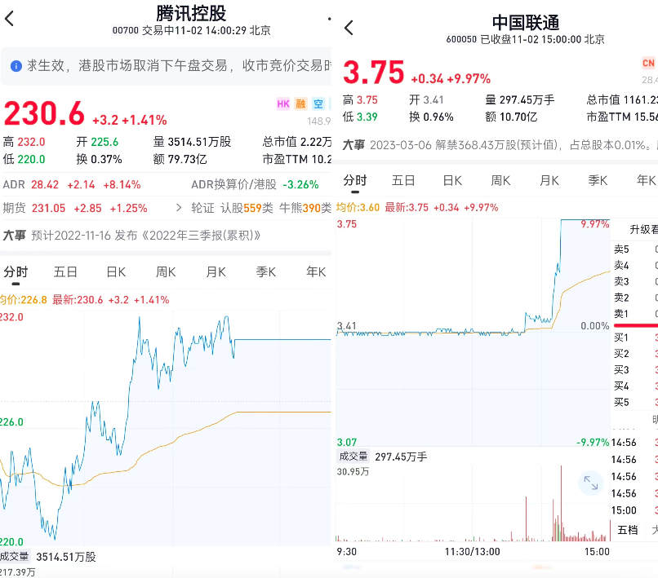Tap the 买1 order book row
The width and height of the screenshot is (658, 578).
click(x=636, y=338)
